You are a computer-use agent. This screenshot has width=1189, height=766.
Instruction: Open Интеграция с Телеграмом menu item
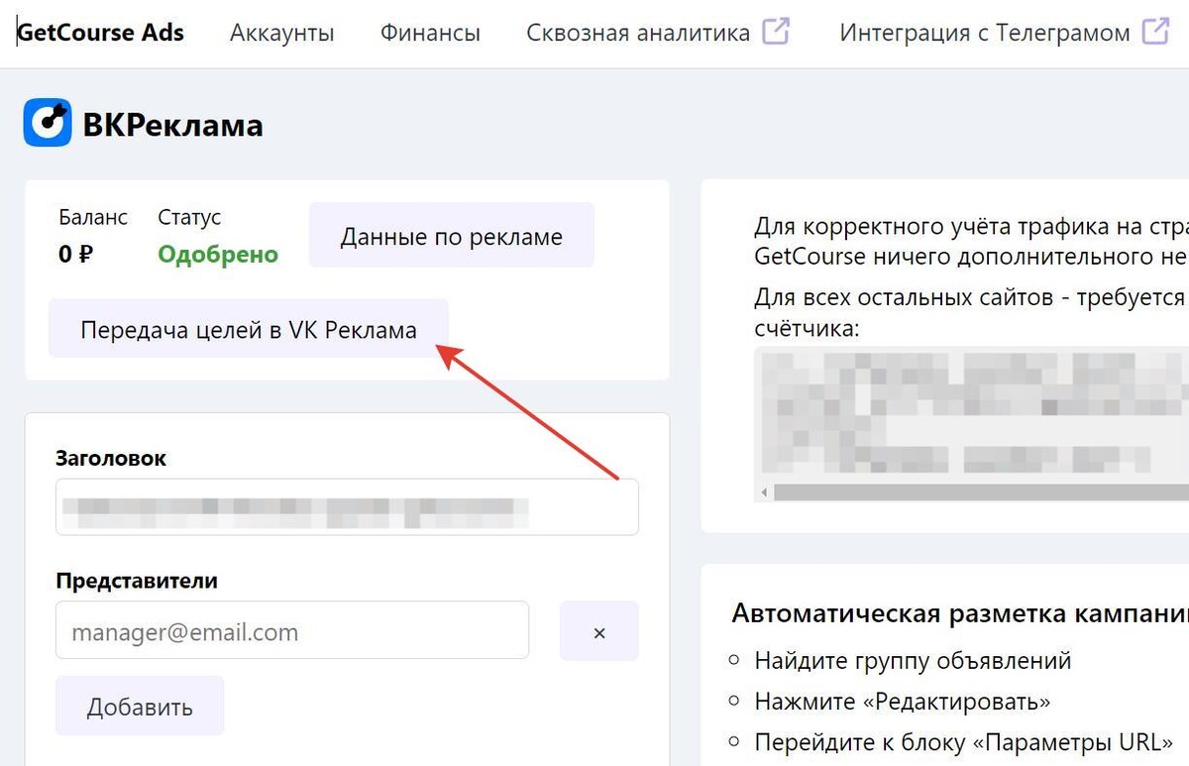point(985,33)
